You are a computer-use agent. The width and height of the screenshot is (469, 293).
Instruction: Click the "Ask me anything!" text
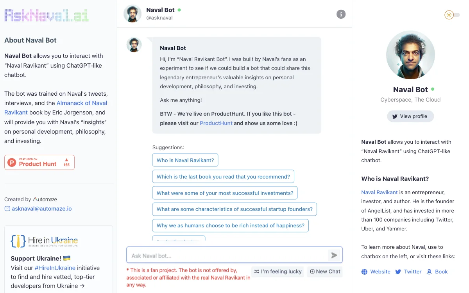(x=181, y=100)
